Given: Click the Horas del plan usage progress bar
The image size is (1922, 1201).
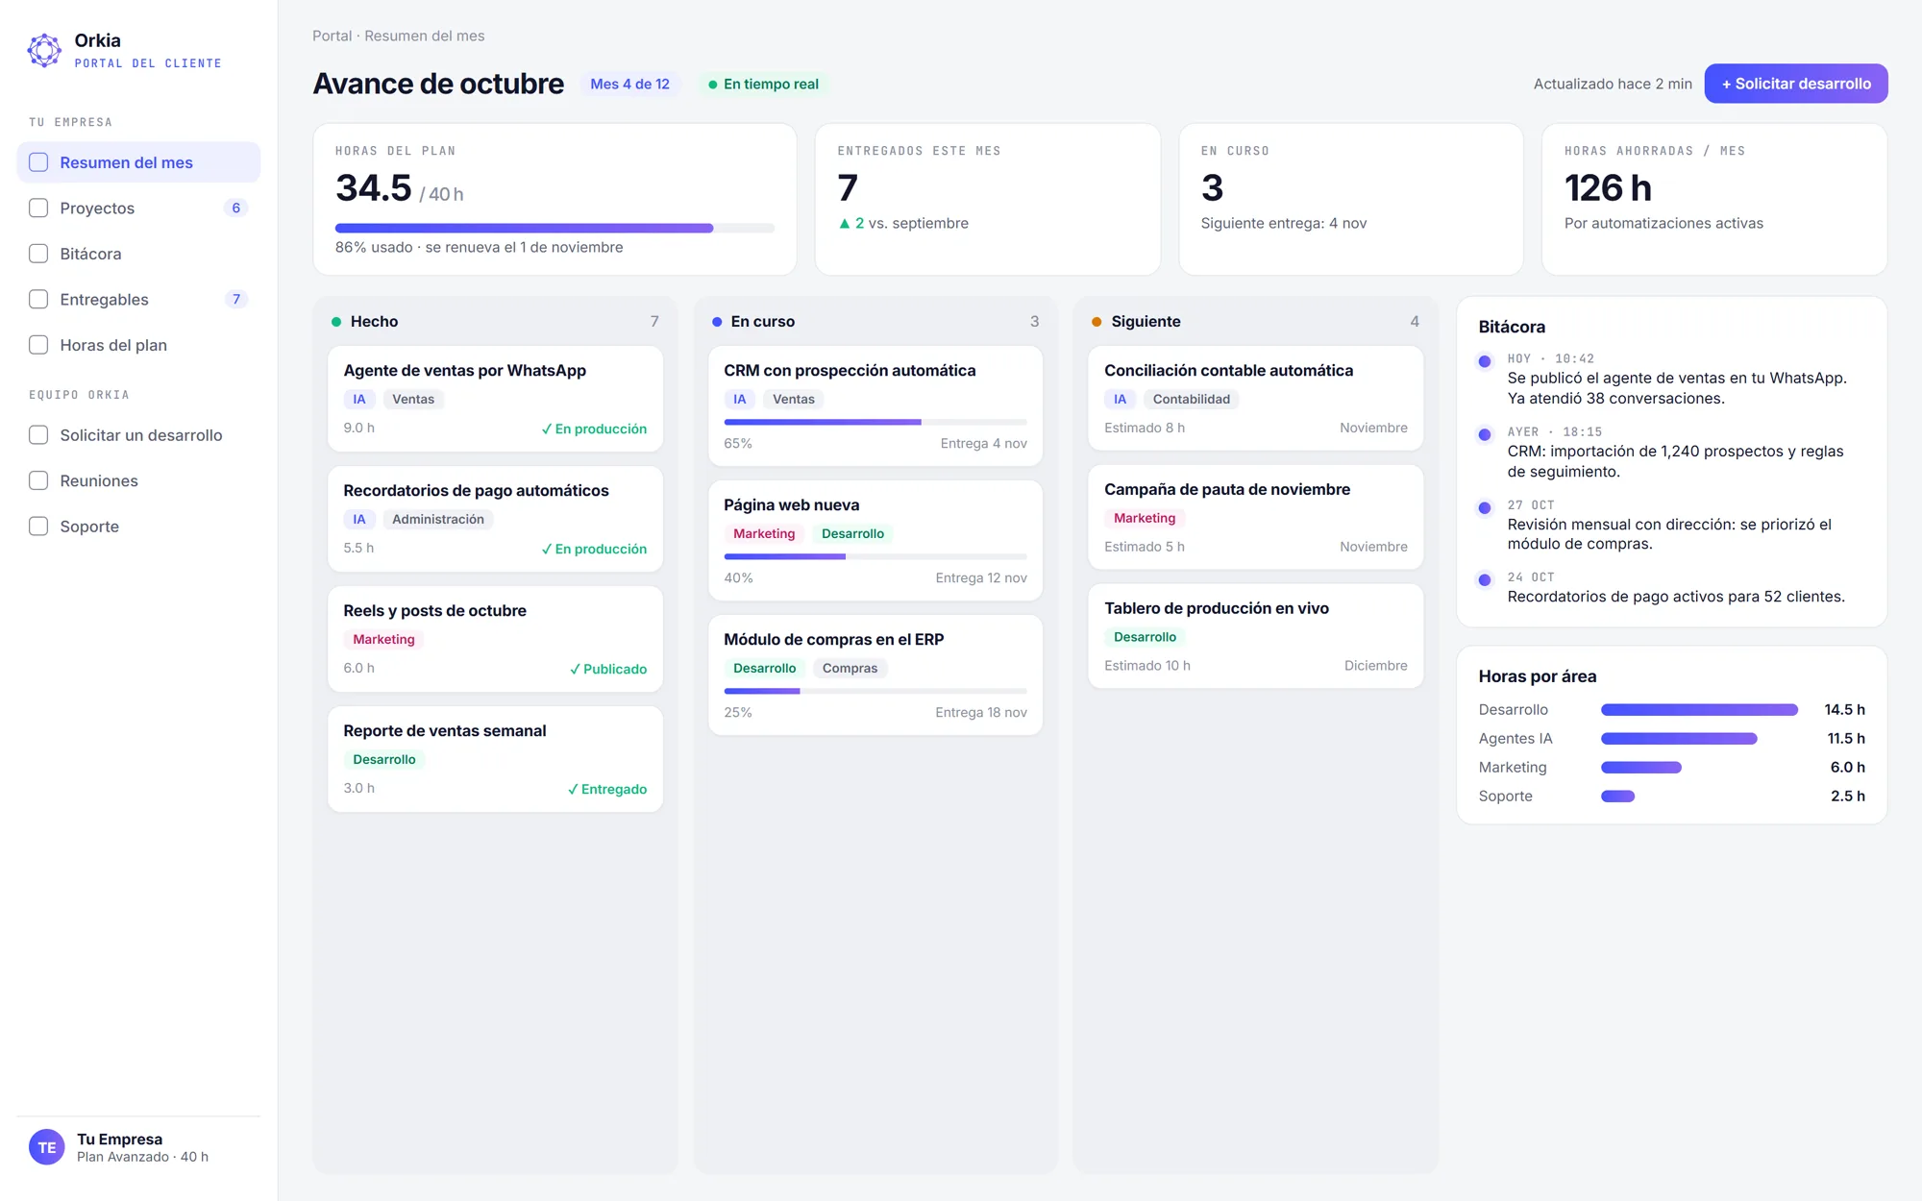Looking at the screenshot, I should [x=554, y=229].
